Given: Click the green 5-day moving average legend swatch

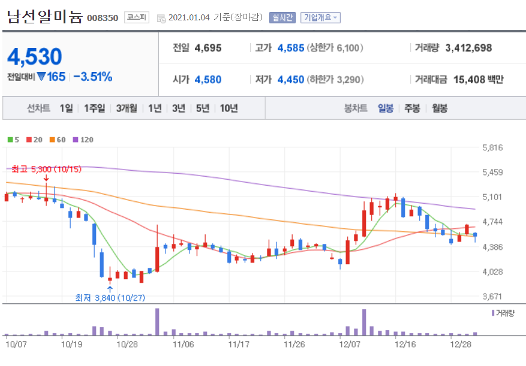Looking at the screenshot, I should [x=10, y=140].
